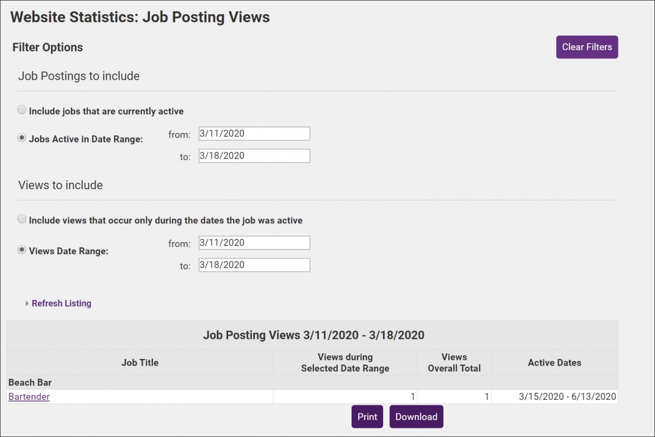Click the 'Job Posting Views' table title

[x=313, y=335]
